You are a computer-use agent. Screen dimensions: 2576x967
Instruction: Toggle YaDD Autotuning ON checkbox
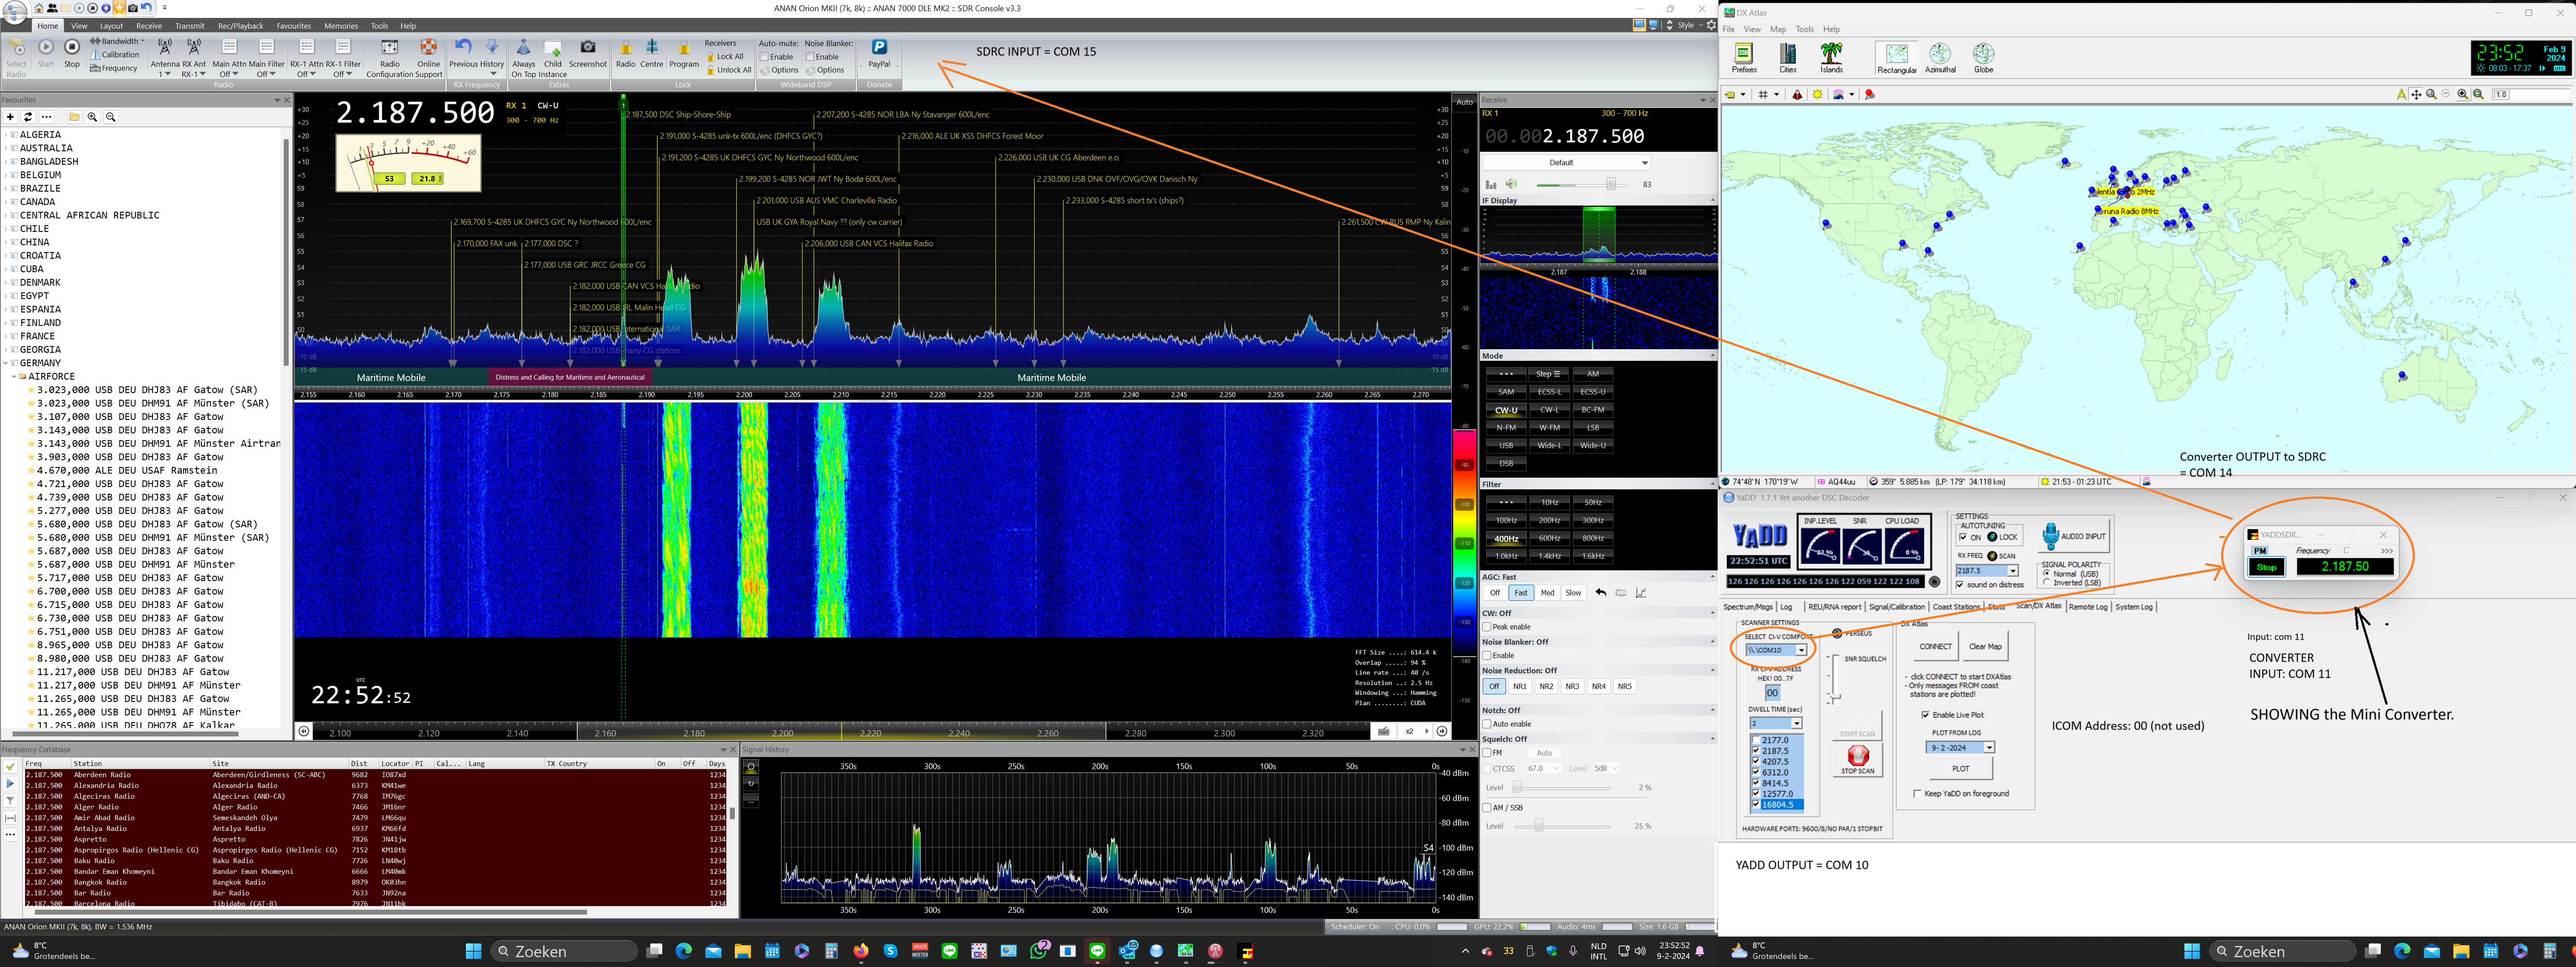pyautogui.click(x=1963, y=538)
